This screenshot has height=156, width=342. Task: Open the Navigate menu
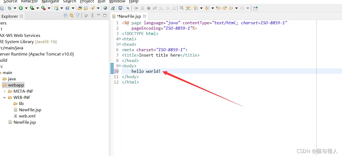pos(50,1)
